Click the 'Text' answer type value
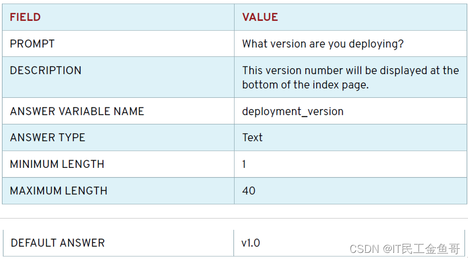Image resolution: width=468 pixels, height=259 pixels. [252, 138]
